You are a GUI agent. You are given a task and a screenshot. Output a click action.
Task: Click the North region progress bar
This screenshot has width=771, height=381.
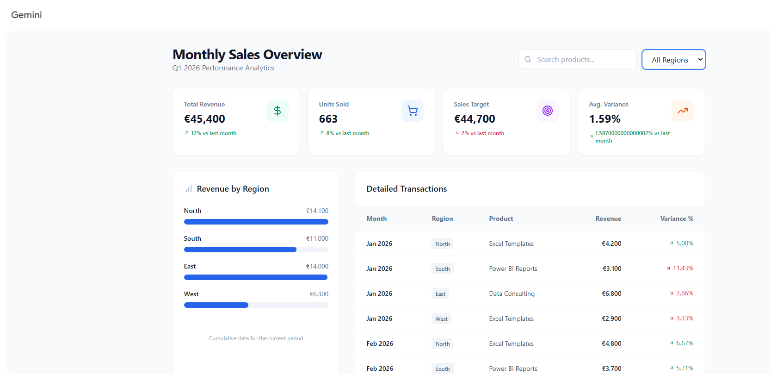(x=256, y=222)
